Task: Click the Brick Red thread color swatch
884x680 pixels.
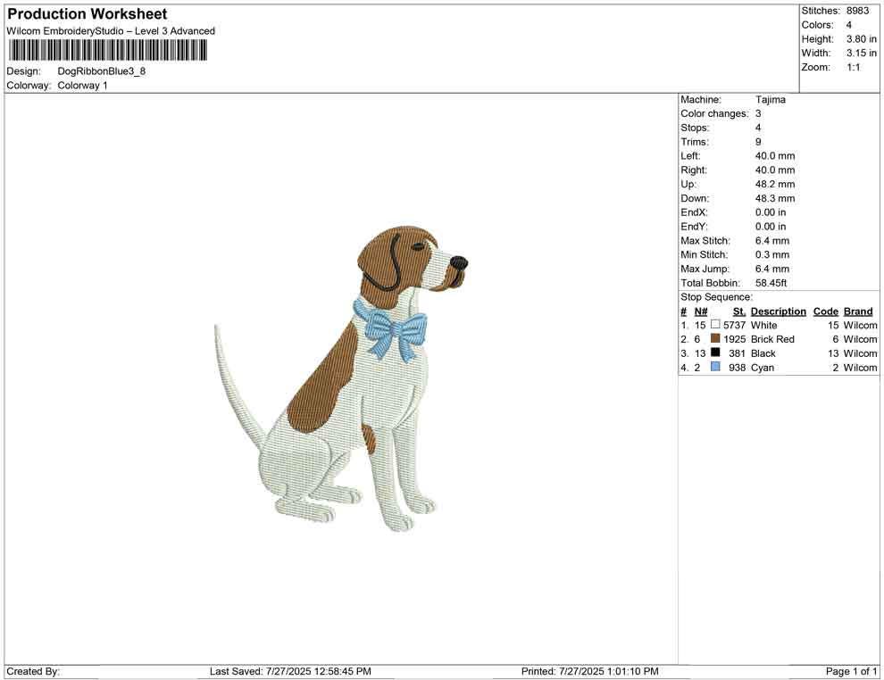Action: [715, 338]
